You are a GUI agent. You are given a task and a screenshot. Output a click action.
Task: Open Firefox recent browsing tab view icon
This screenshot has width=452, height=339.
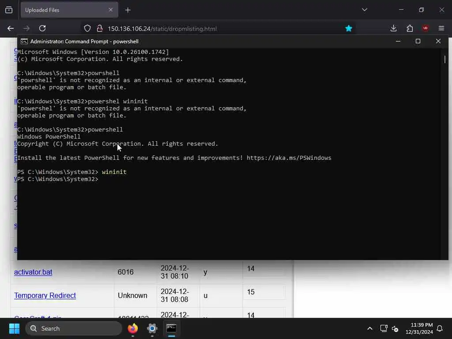click(x=9, y=10)
